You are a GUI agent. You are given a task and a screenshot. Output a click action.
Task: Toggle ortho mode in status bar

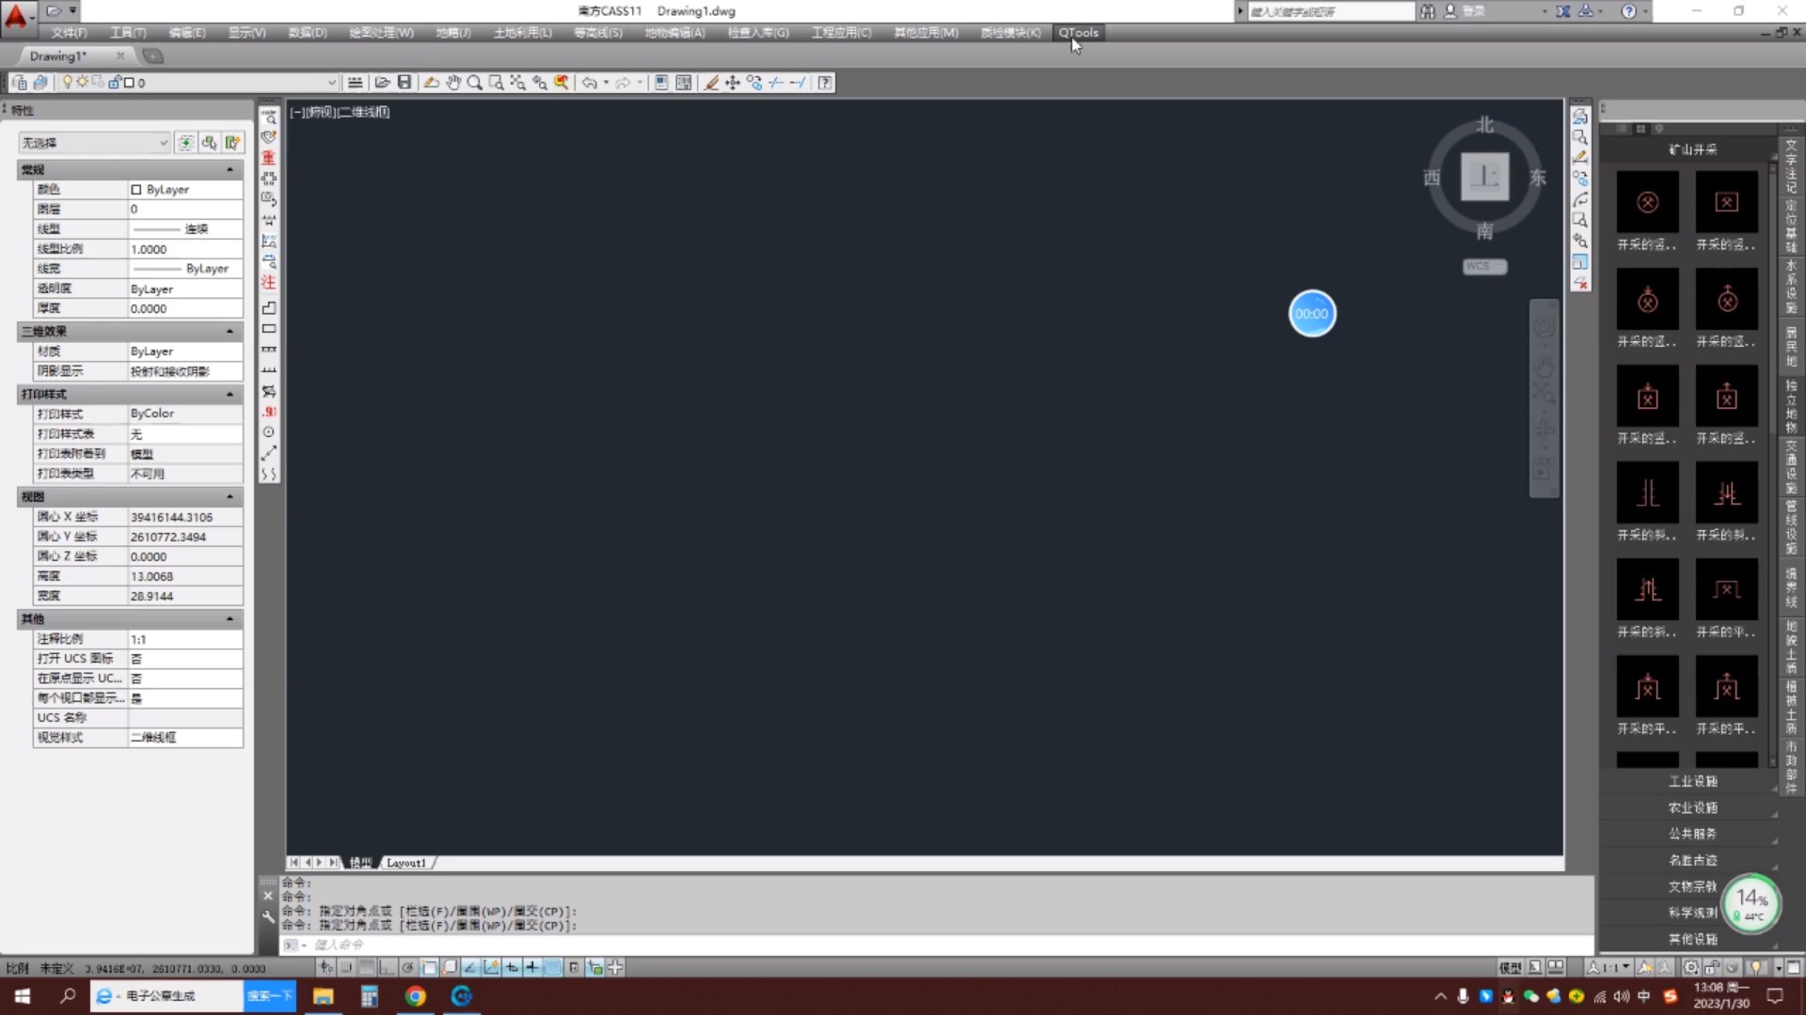(x=387, y=967)
